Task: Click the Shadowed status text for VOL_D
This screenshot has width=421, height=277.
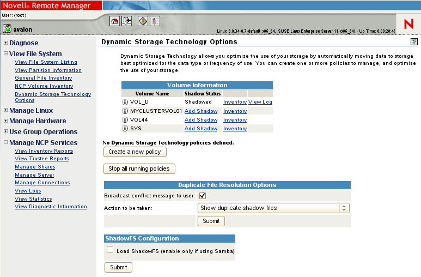Action: tap(198, 102)
